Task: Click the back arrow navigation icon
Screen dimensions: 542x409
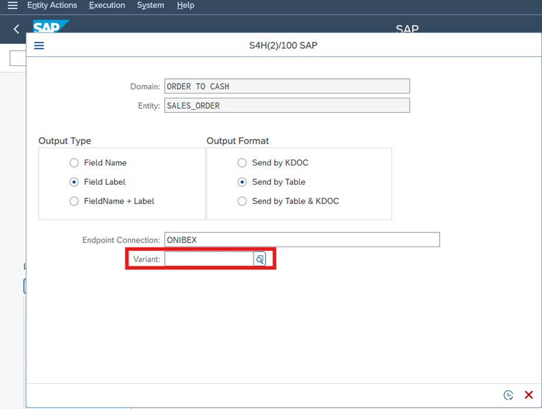Action: point(16,29)
